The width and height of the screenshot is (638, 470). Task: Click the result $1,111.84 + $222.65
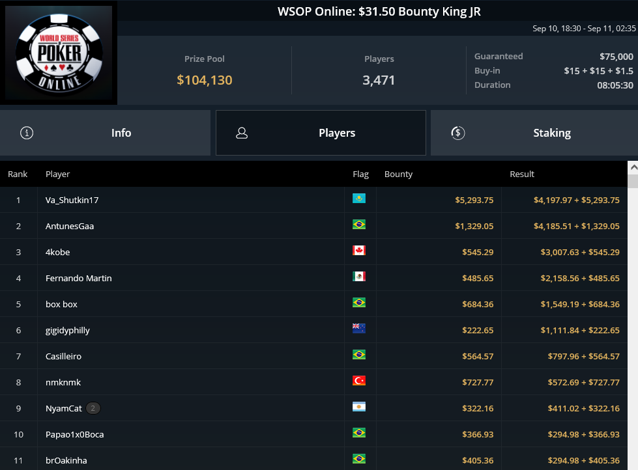(x=580, y=330)
